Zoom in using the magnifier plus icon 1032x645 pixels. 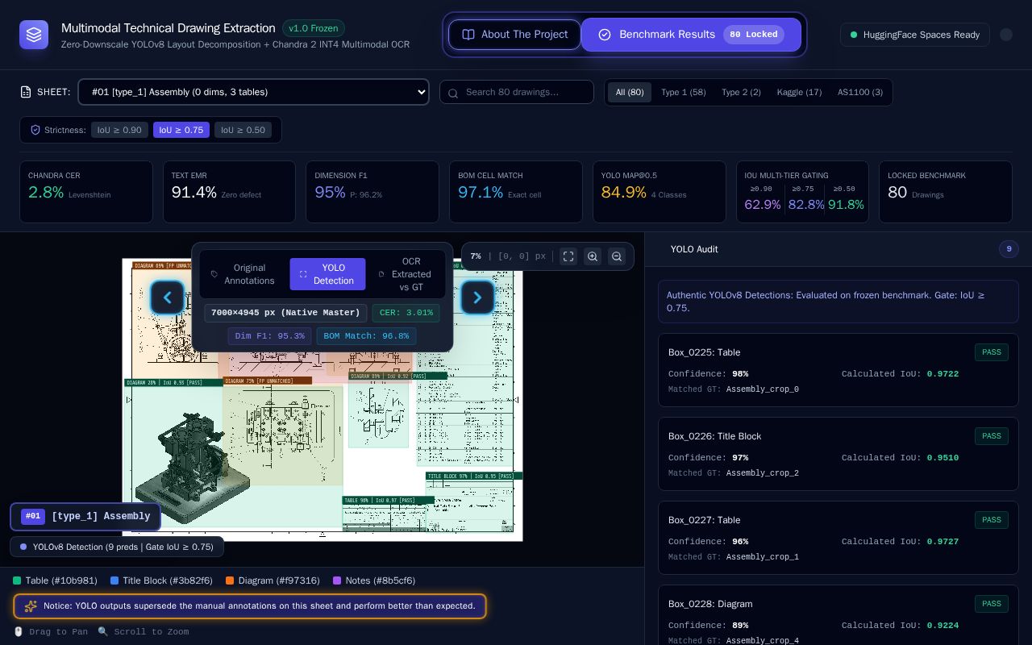[593, 256]
